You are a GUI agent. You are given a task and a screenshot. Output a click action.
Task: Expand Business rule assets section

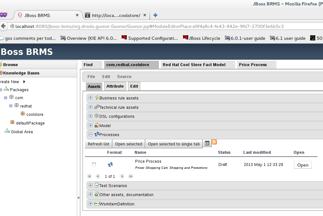90,98
